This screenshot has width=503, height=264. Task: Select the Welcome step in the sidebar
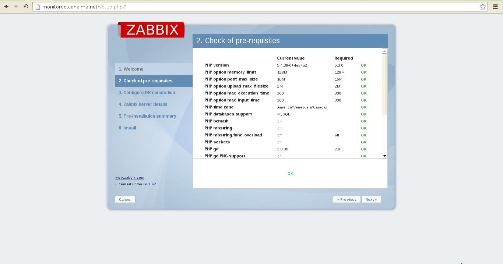pos(131,69)
